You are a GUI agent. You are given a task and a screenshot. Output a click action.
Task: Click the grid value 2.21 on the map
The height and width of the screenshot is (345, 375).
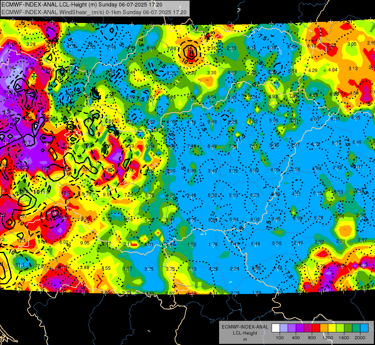tap(341, 241)
